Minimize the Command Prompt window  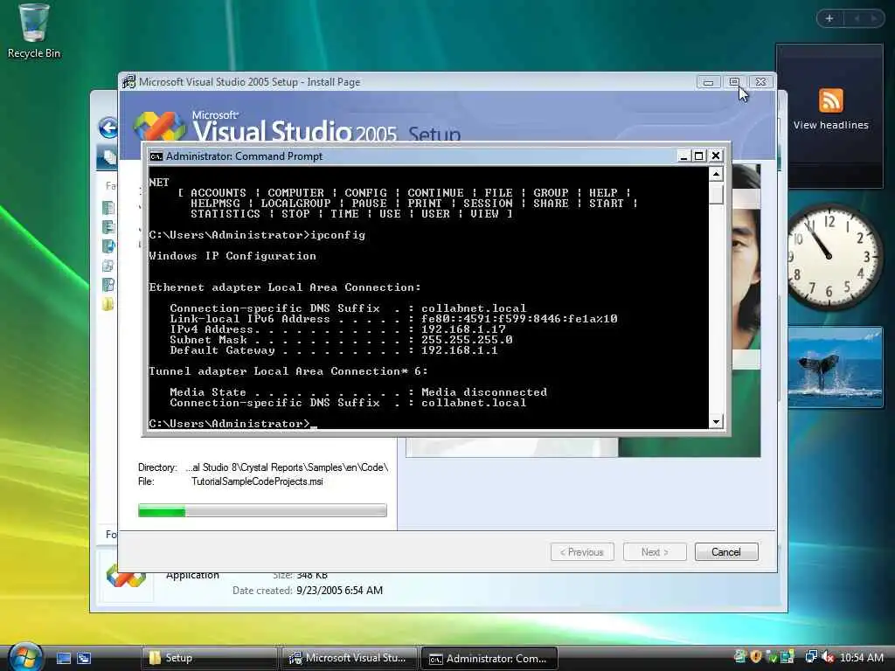[x=683, y=156]
